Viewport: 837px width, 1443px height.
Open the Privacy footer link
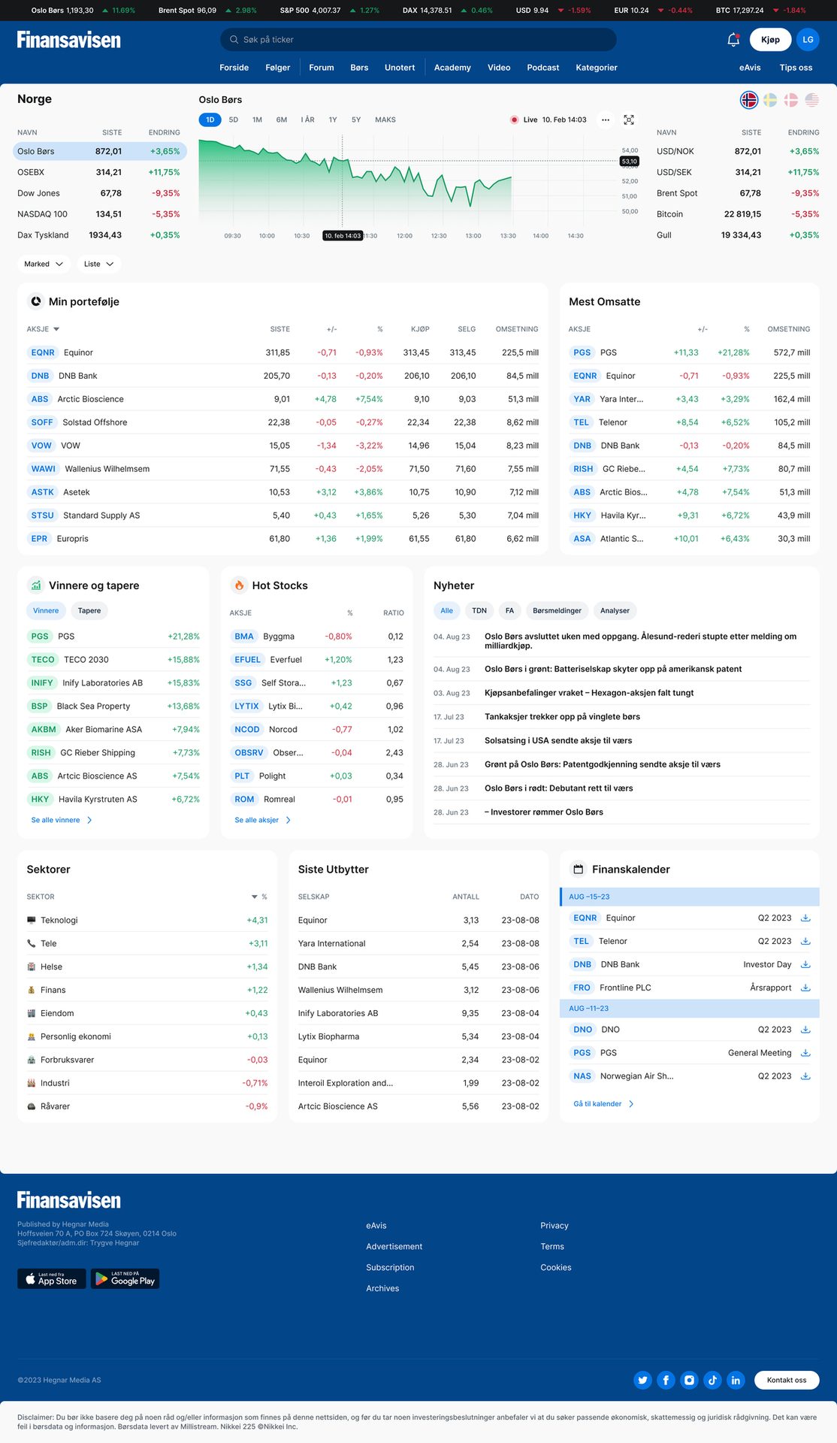click(x=554, y=1225)
